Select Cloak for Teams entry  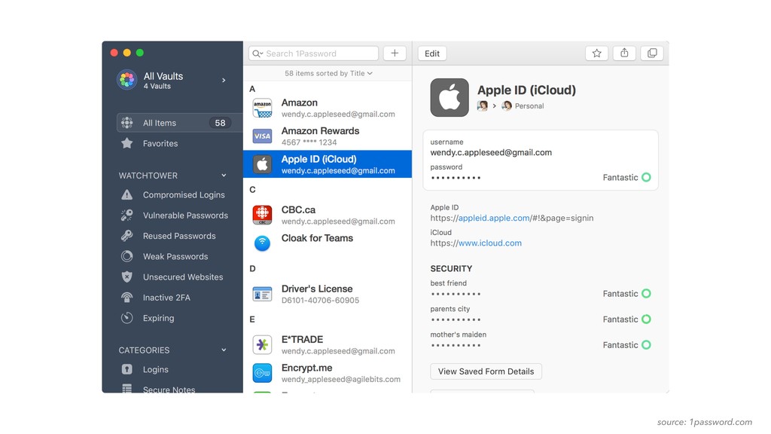(x=328, y=243)
